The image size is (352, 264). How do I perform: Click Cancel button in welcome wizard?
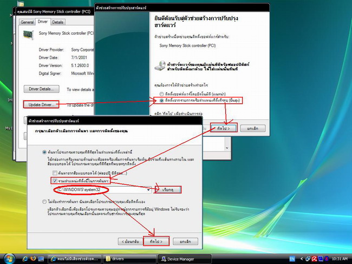pyautogui.click(x=253, y=128)
